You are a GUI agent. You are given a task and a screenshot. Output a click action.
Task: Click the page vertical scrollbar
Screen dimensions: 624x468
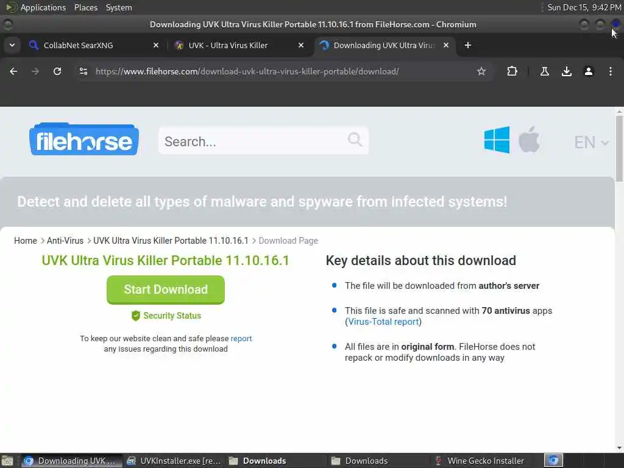coord(619,149)
